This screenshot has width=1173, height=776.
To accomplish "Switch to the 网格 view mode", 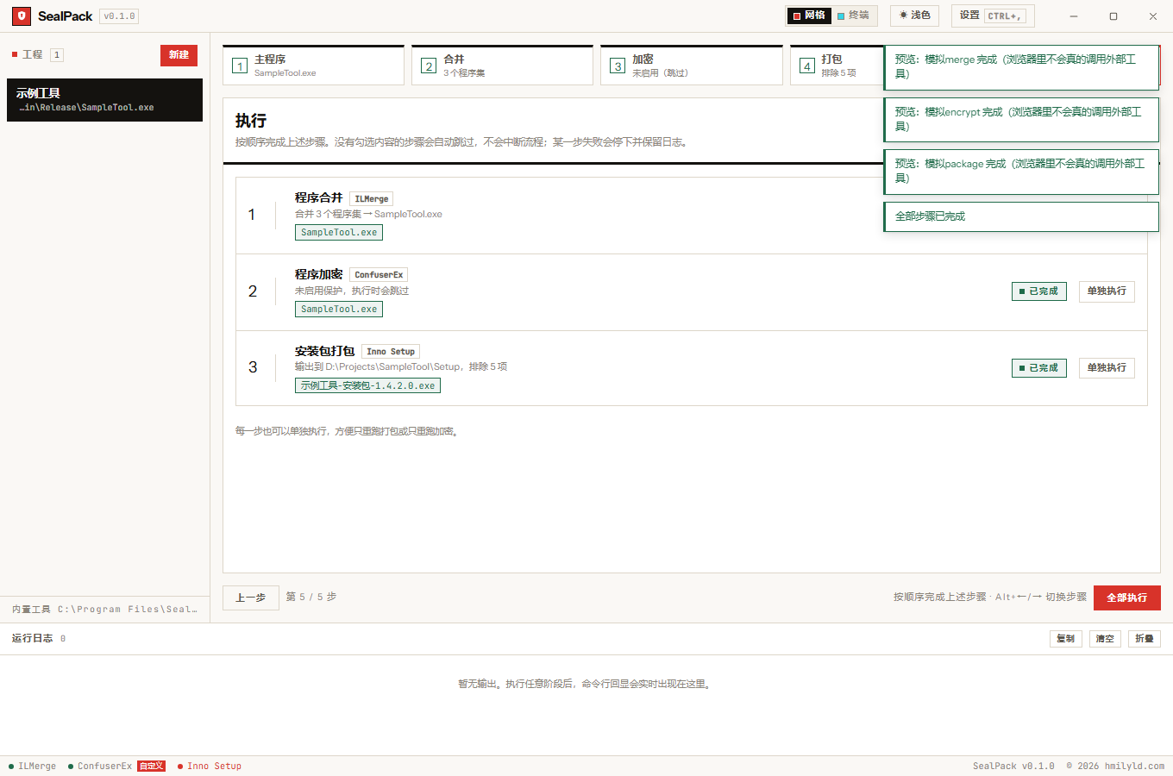I will click(x=809, y=16).
